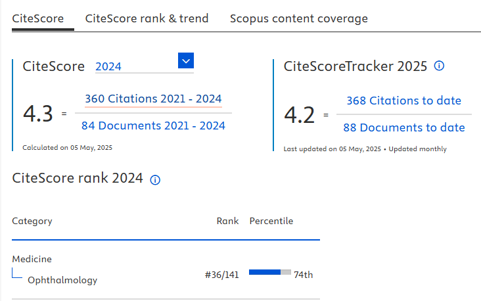Click info icon beside CiteScoreTracker 2025
Image resolution: width=481 pixels, height=301 pixels.
pos(440,66)
